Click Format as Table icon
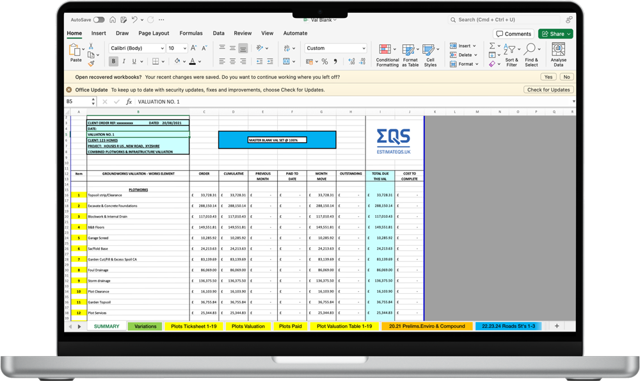The width and height of the screenshot is (640, 381). (x=408, y=49)
